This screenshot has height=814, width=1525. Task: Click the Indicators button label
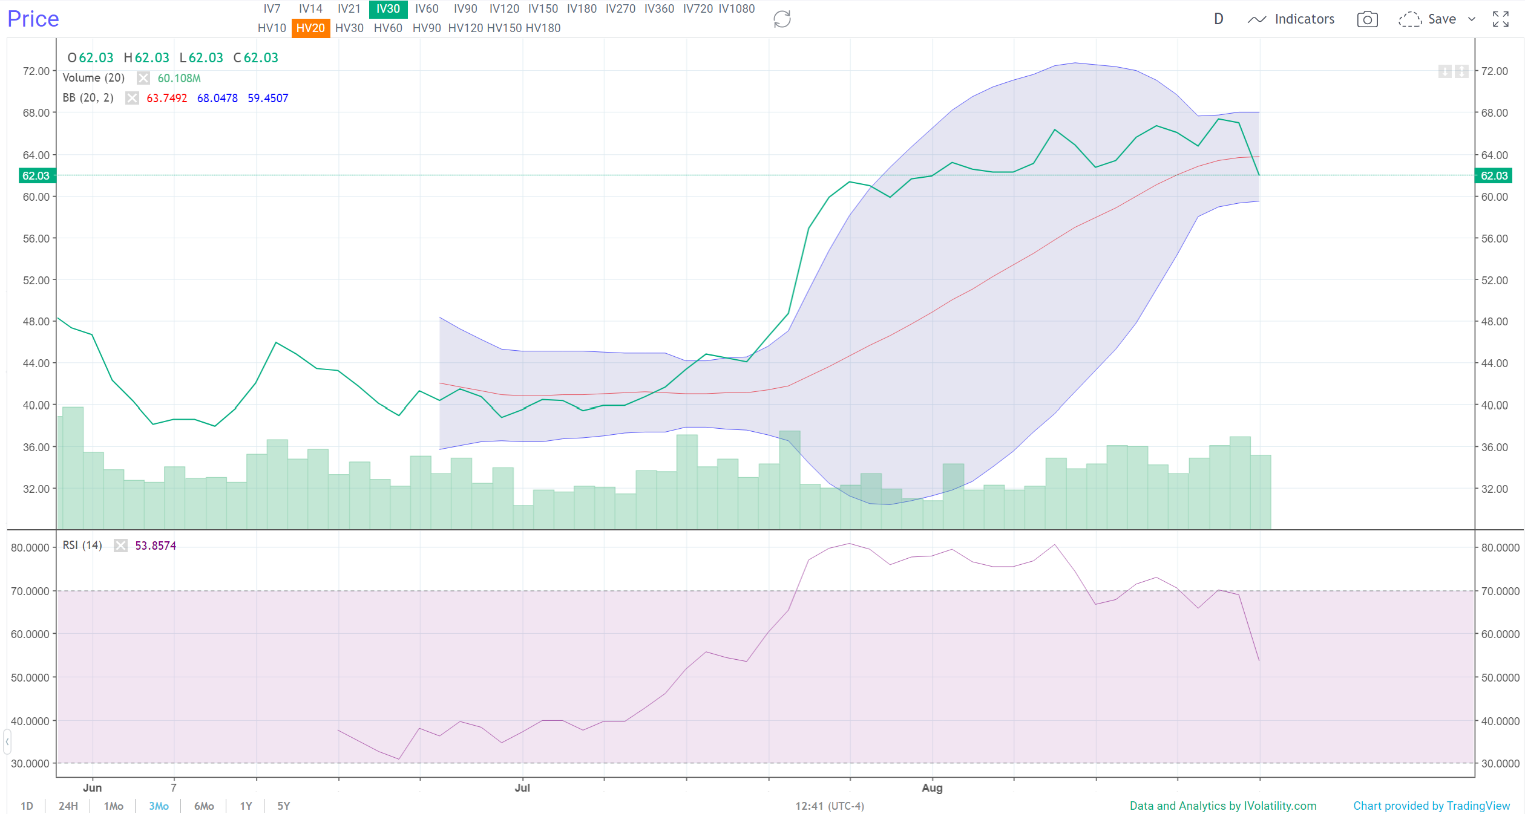pyautogui.click(x=1305, y=19)
